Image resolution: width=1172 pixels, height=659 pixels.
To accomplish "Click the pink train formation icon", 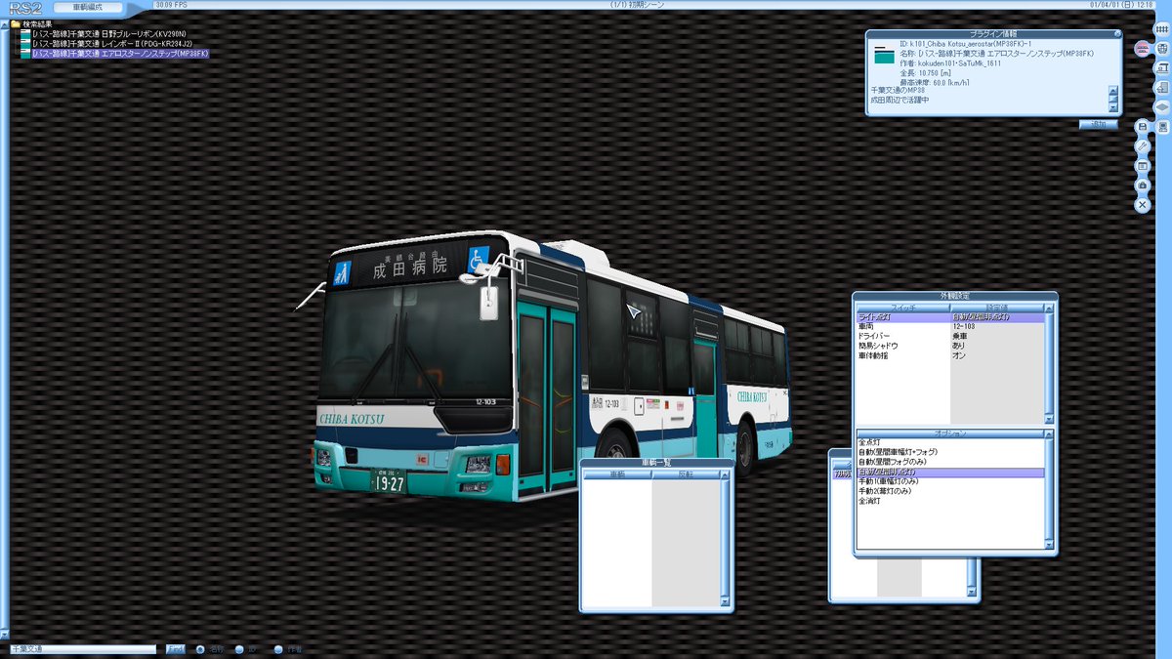I will pos(1142,49).
